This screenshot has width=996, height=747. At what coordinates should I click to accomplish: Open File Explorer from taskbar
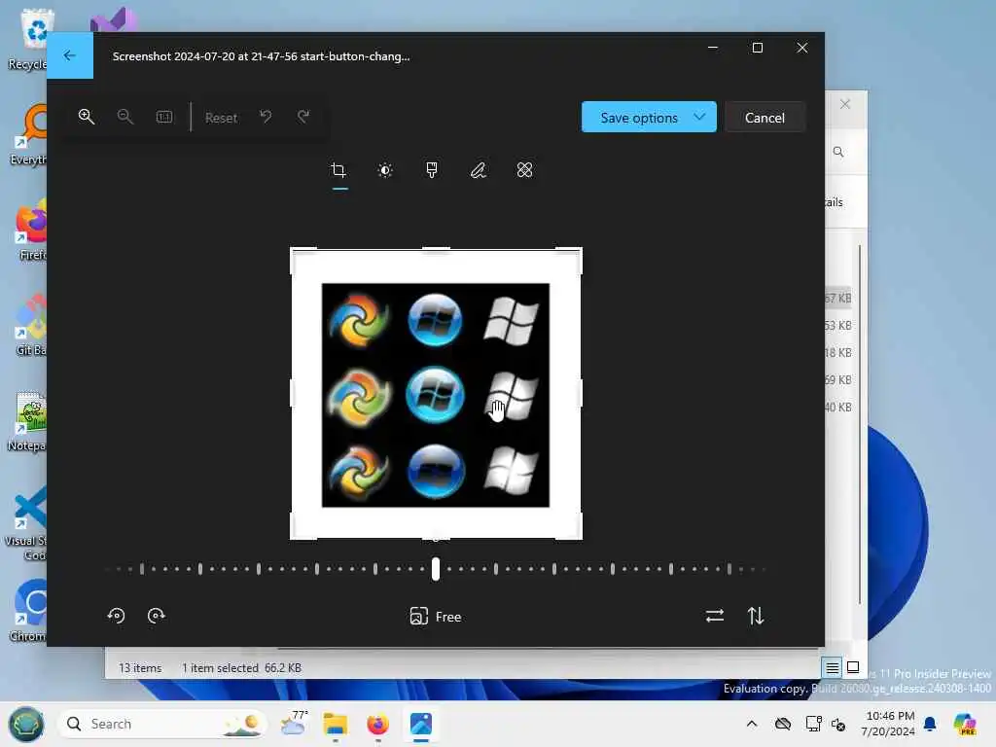tap(336, 724)
